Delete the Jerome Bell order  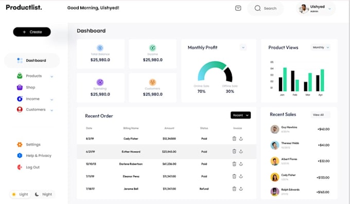234,189
